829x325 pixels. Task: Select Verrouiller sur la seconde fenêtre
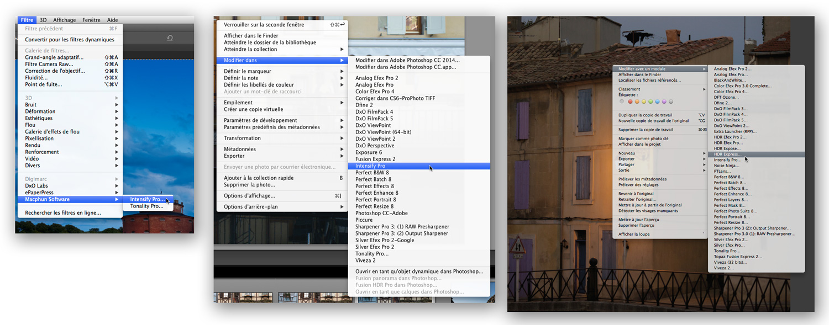coord(282,25)
